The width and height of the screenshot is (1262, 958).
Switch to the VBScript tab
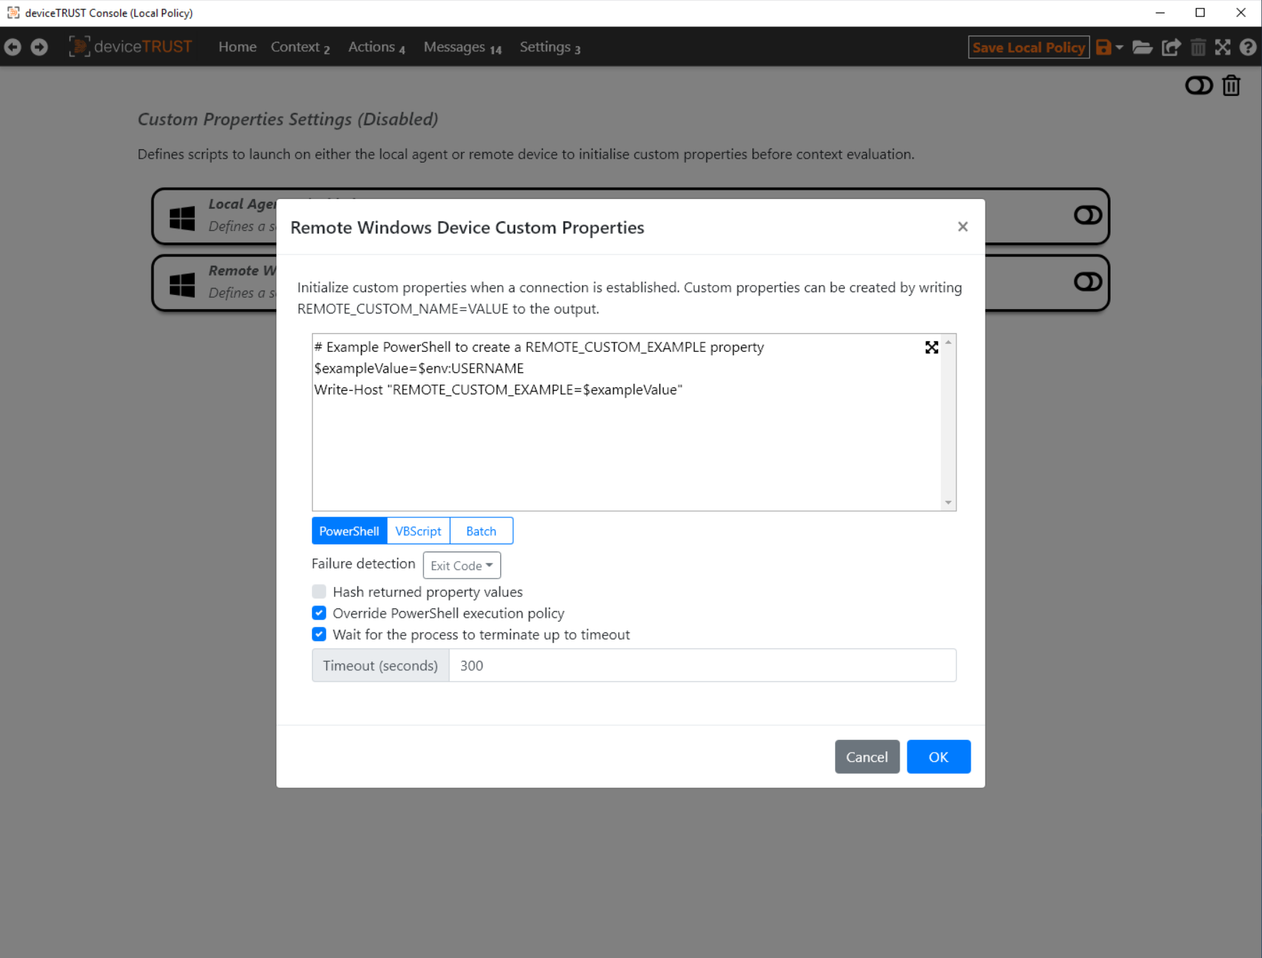click(x=418, y=531)
